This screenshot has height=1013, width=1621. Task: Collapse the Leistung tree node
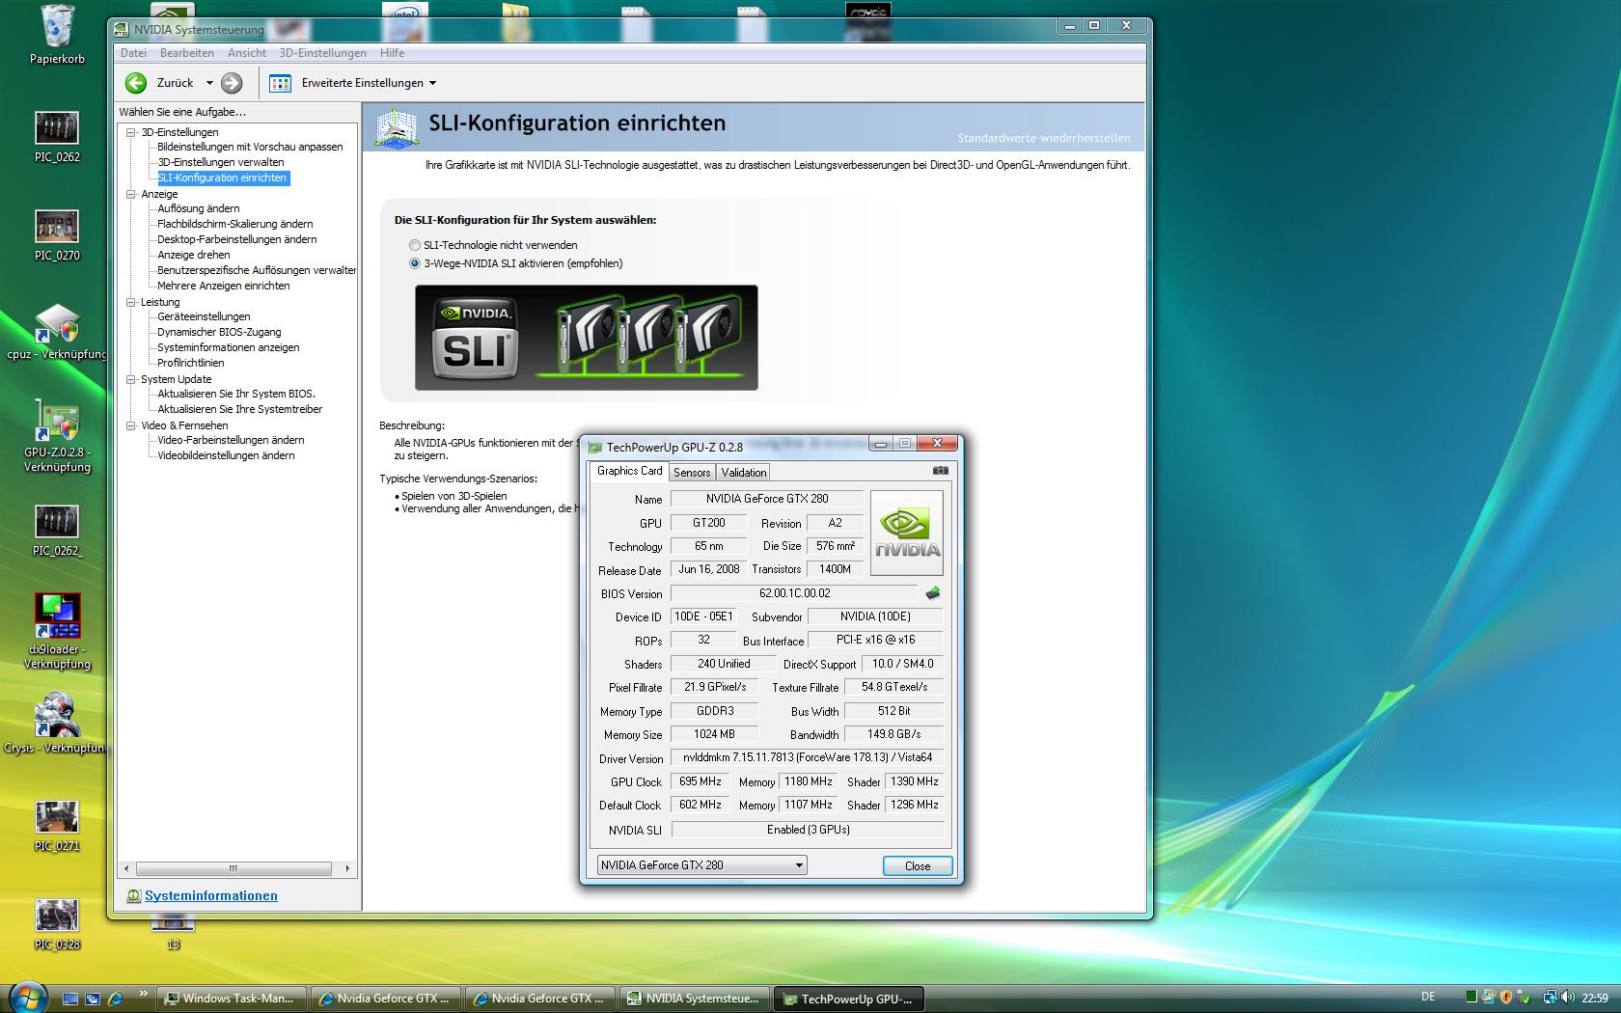click(131, 302)
